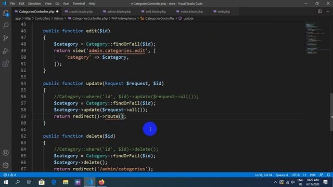333x187 pixels.
Task: Open the View menu
Action: click(x=48, y=4)
